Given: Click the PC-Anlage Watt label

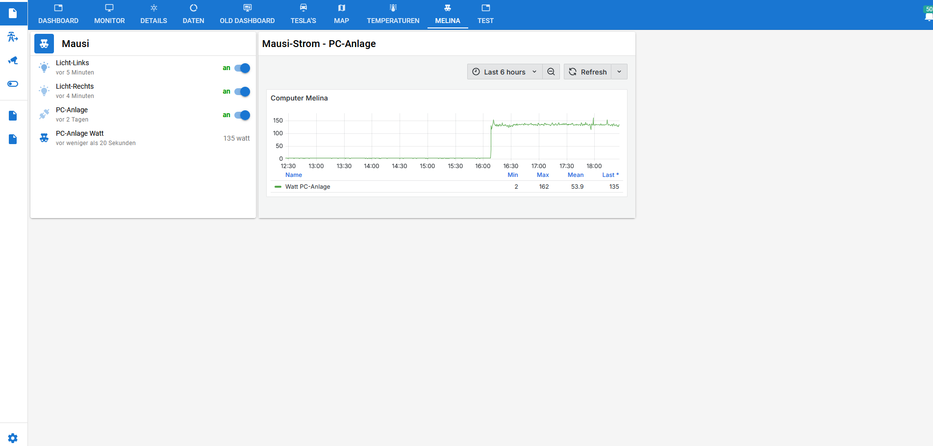Looking at the screenshot, I should (x=80, y=133).
